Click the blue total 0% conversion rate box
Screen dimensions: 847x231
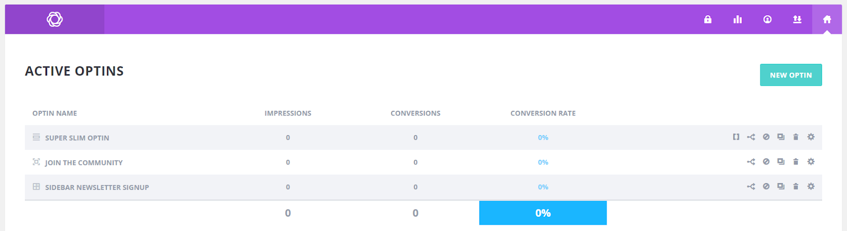pos(543,213)
